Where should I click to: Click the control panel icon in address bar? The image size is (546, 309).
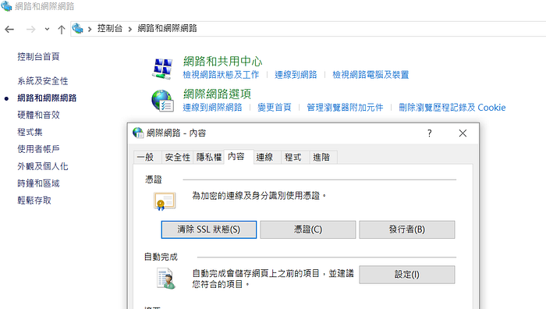[77, 29]
